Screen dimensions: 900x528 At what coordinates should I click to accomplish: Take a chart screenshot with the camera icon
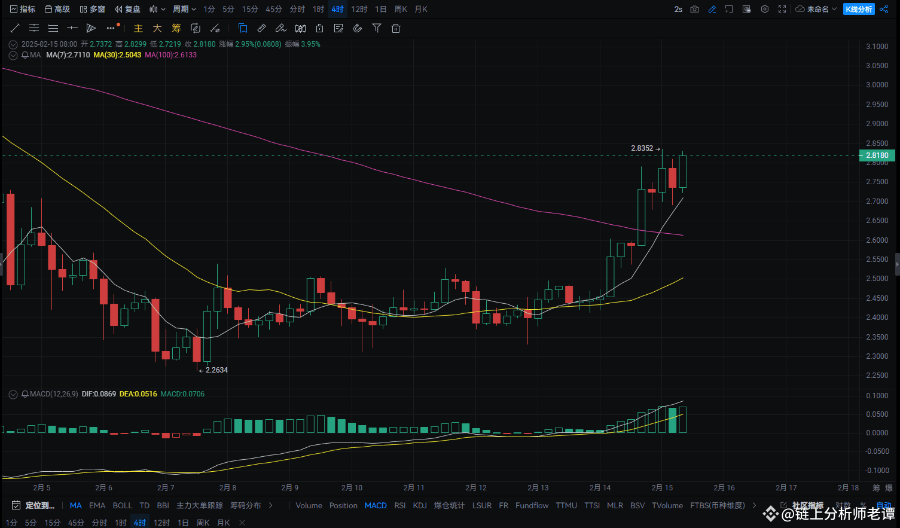pos(694,9)
